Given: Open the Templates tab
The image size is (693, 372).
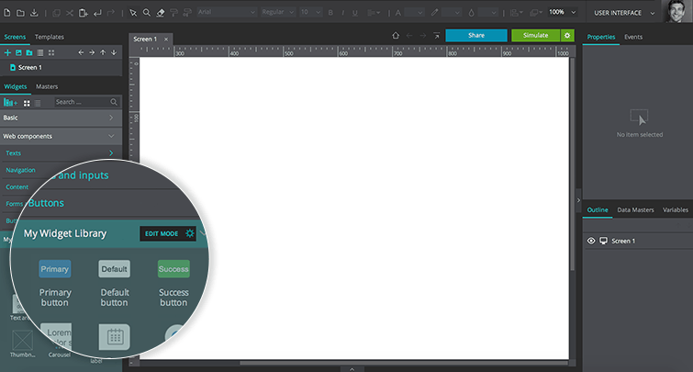Looking at the screenshot, I should [x=50, y=37].
